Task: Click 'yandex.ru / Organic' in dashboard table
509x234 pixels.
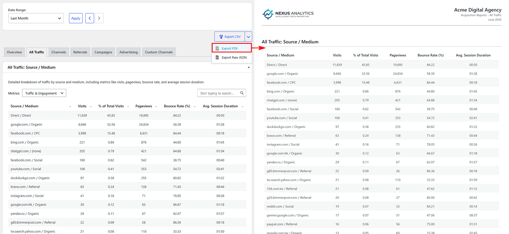Action: tap(24, 214)
